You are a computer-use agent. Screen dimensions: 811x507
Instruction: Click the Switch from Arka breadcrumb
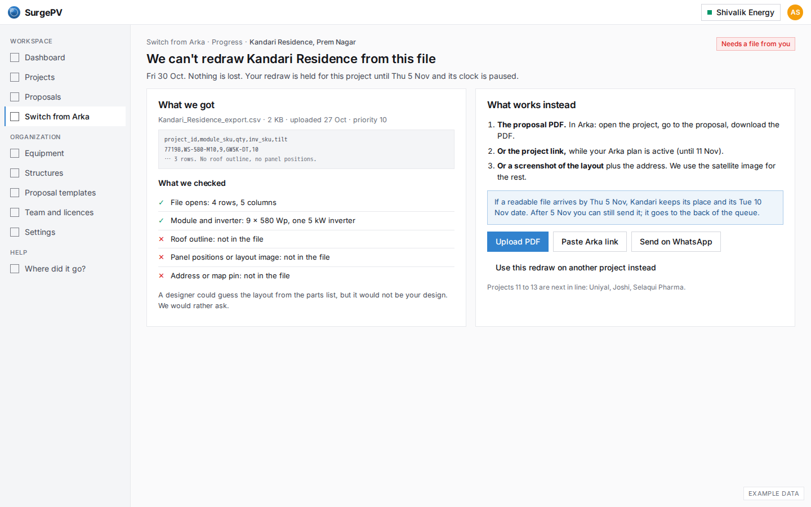click(x=176, y=42)
